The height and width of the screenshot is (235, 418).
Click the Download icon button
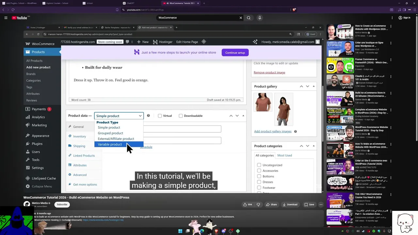[290, 205]
